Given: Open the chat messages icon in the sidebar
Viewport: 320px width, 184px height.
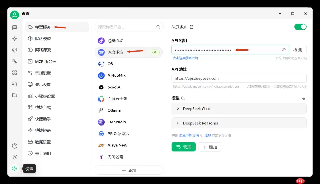Looking at the screenshot, I should (x=15, y=27).
